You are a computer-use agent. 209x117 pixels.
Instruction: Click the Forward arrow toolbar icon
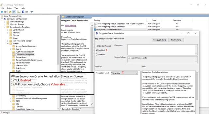6,12
